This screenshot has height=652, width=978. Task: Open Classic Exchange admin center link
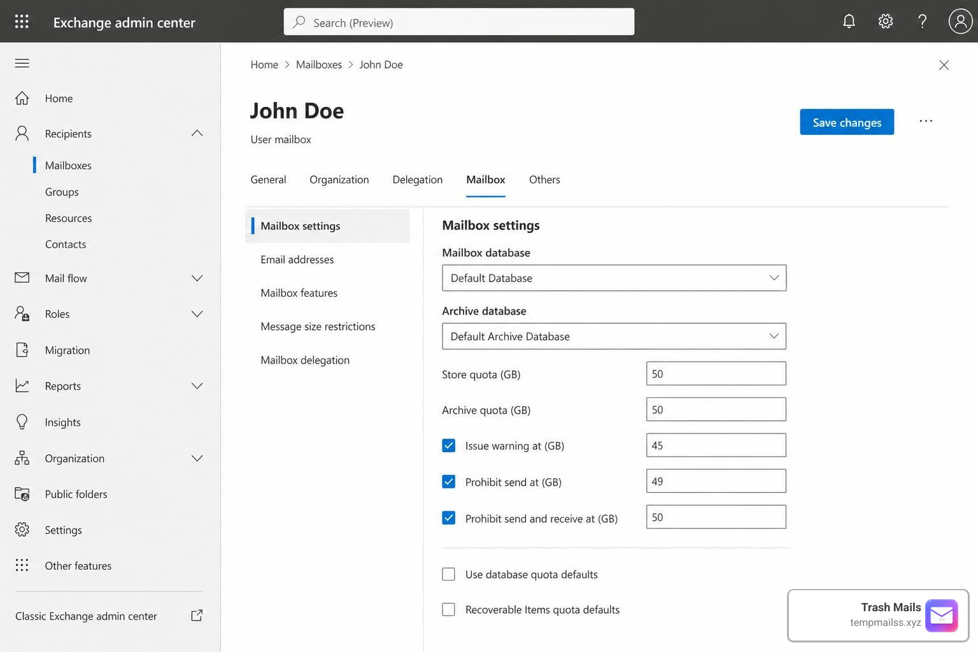pyautogui.click(x=86, y=616)
